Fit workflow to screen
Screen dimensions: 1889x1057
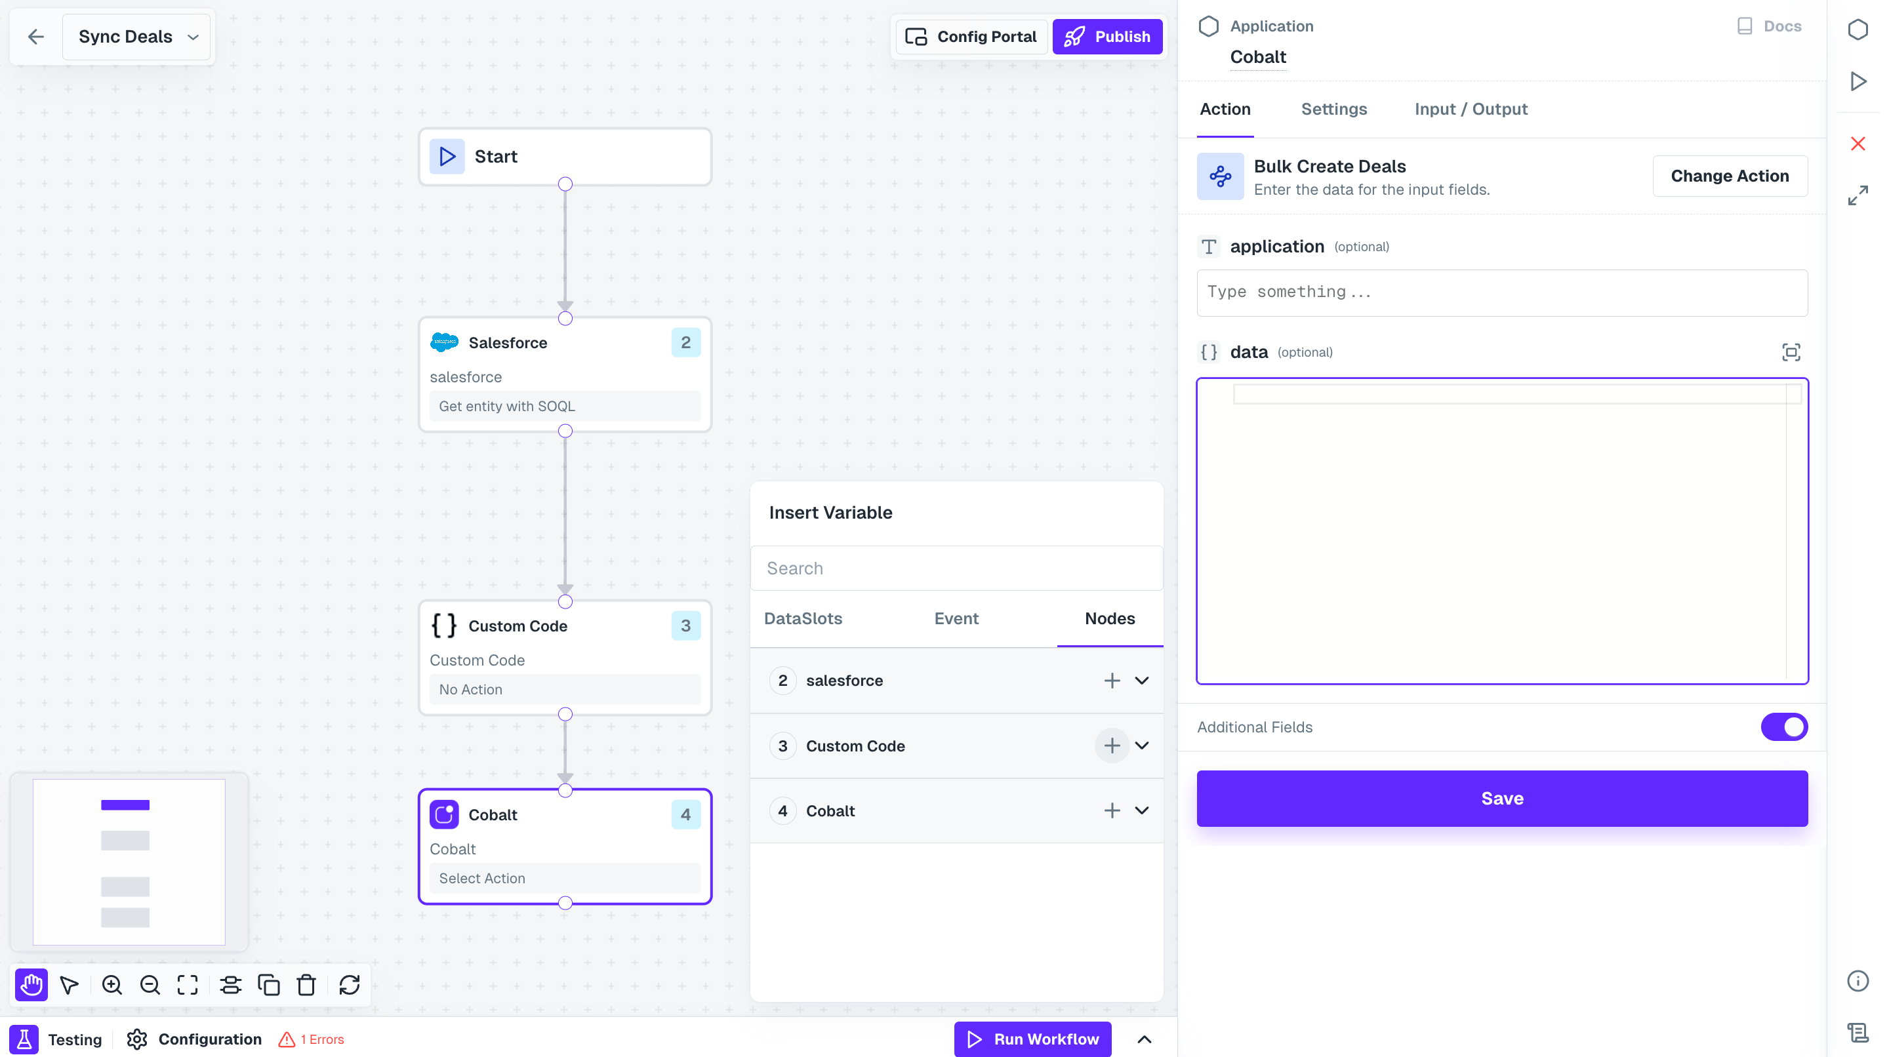(x=188, y=984)
